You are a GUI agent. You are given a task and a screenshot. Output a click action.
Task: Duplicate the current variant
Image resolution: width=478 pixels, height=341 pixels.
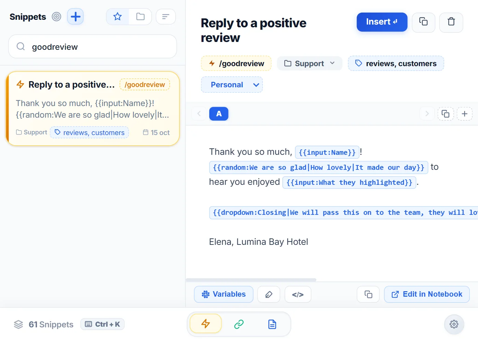click(x=446, y=114)
